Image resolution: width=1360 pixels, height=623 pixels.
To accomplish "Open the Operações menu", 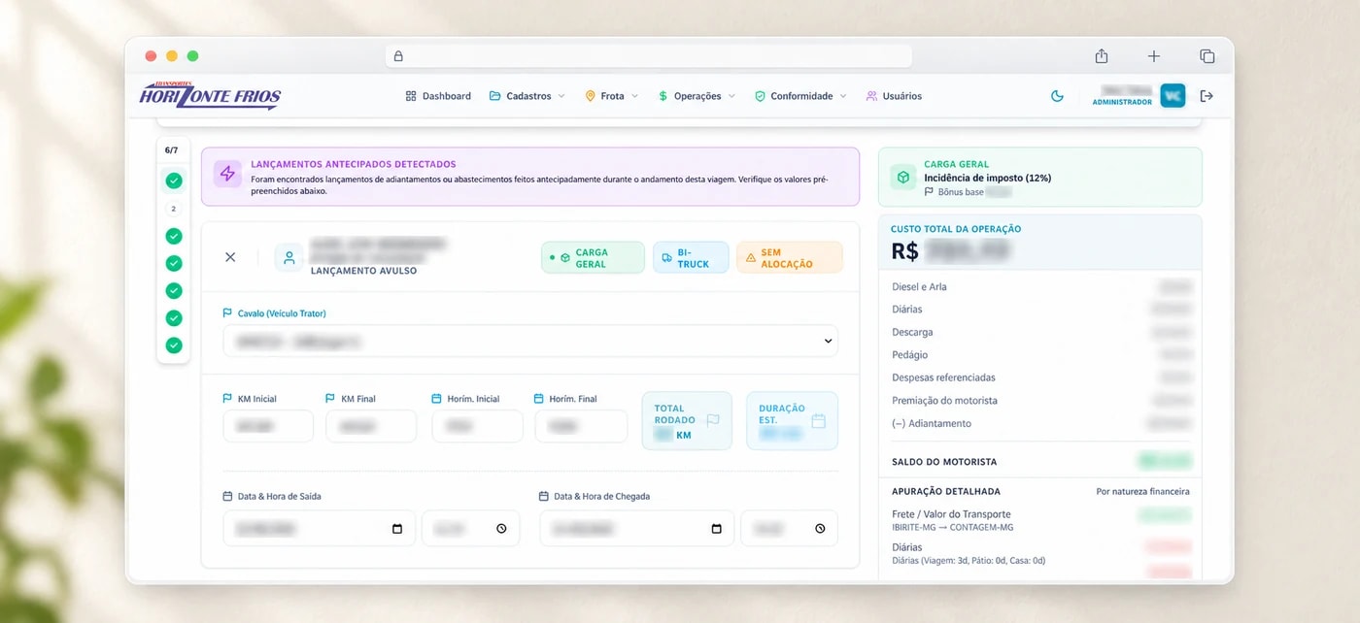I will pyautogui.click(x=697, y=96).
